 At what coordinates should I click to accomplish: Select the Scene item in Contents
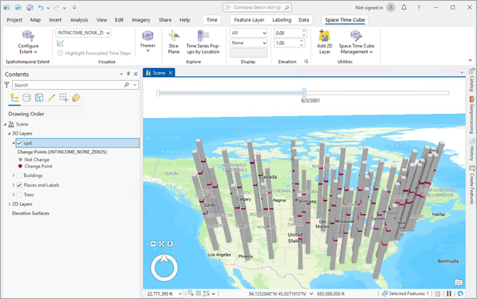click(x=22, y=124)
